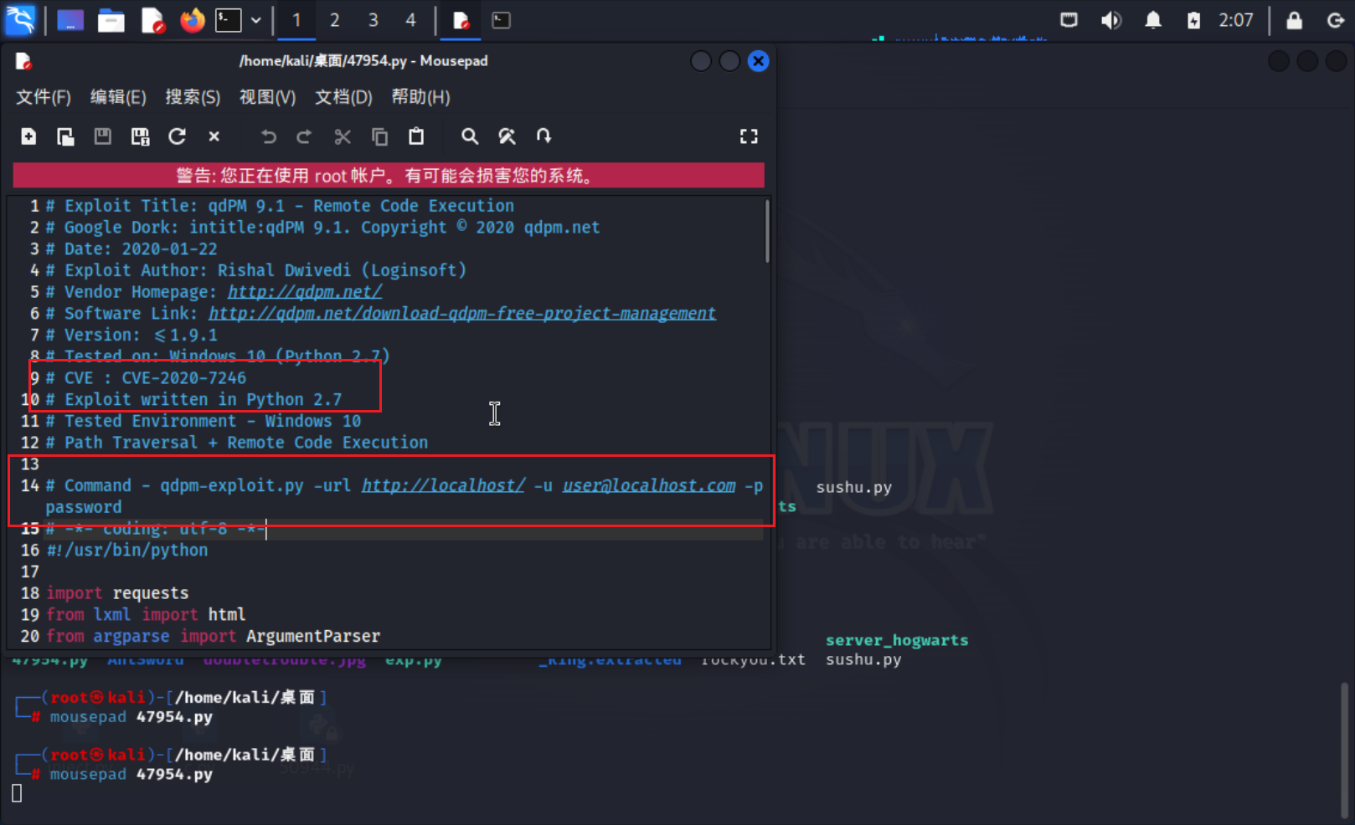Launch Firefox from the panel
1355x825 pixels.
192,20
